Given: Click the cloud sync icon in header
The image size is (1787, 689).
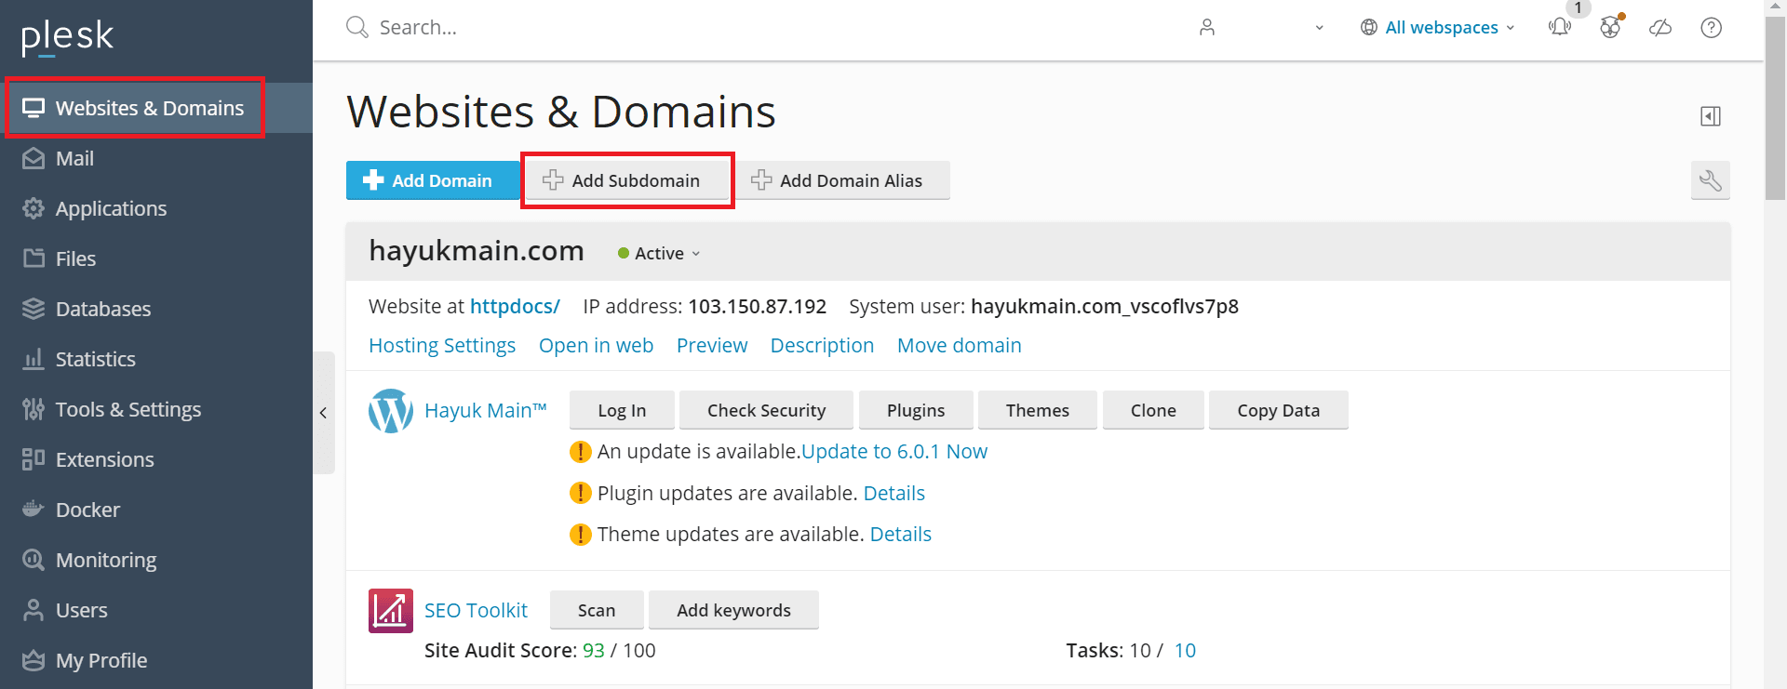Looking at the screenshot, I should (x=1660, y=28).
